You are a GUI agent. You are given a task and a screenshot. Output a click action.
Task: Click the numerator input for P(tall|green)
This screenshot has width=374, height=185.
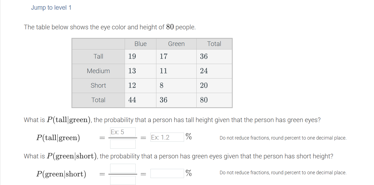[x=123, y=132]
